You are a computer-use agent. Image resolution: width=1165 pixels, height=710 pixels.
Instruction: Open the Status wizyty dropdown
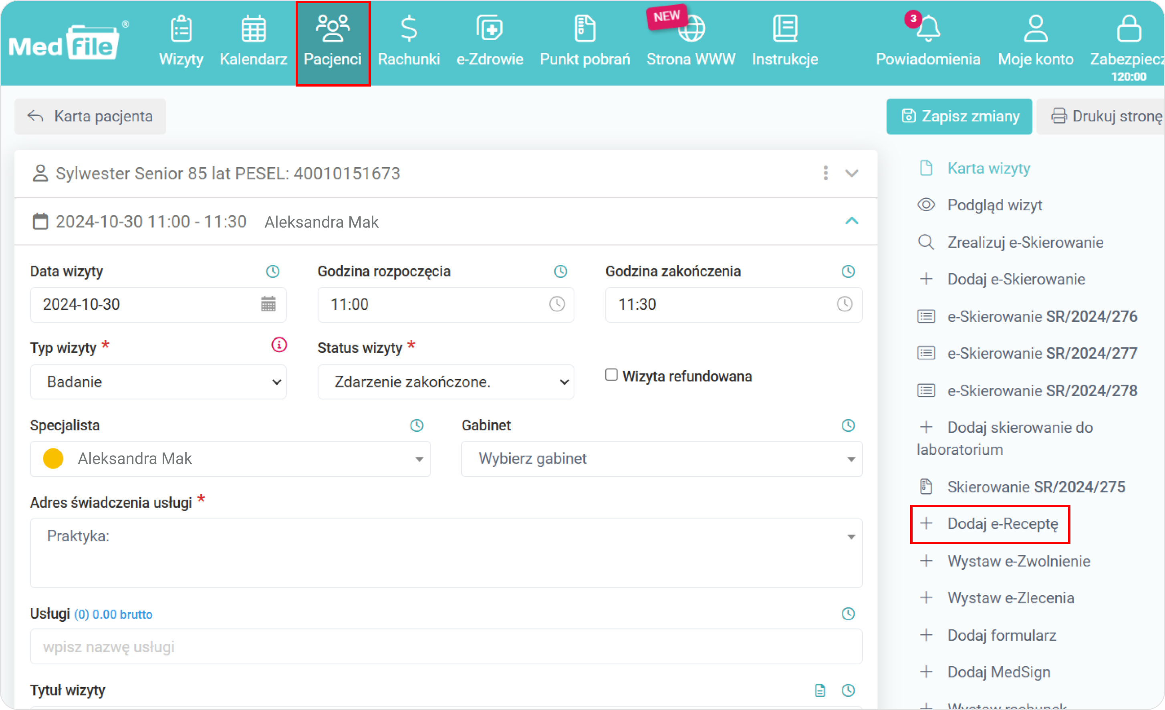446,382
